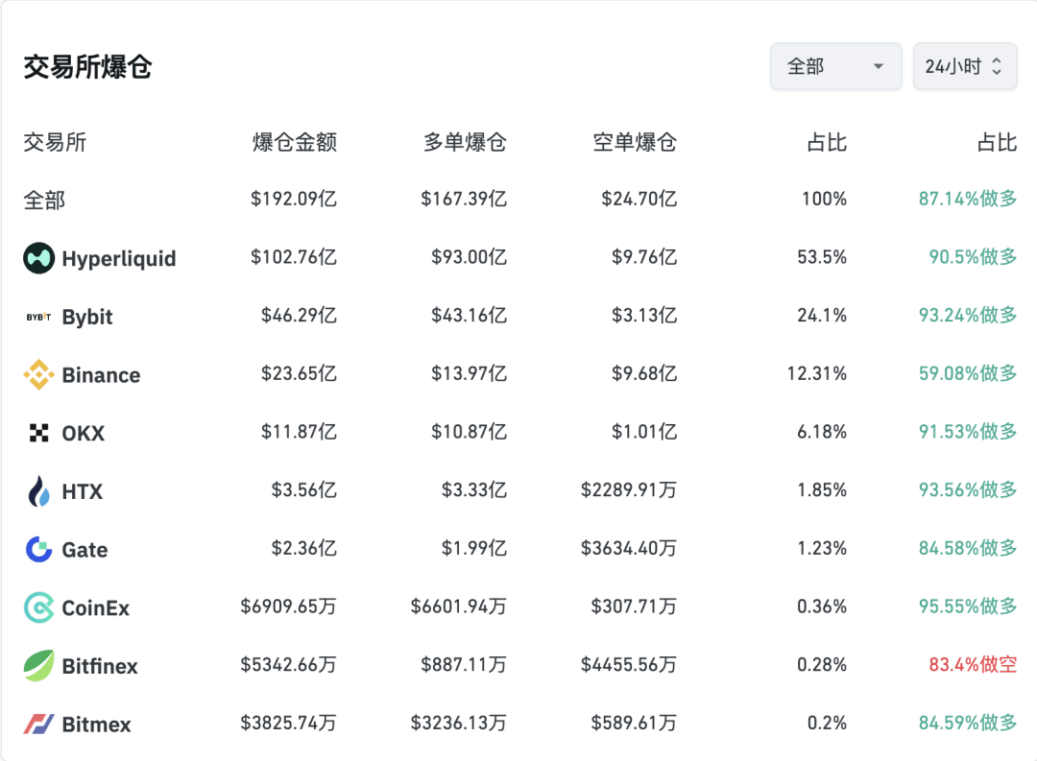Open the 24小时 time range selector
This screenshot has height=761, width=1037.
click(964, 66)
